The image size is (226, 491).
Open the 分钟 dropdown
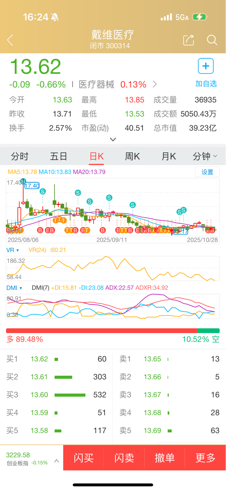coord(205,156)
